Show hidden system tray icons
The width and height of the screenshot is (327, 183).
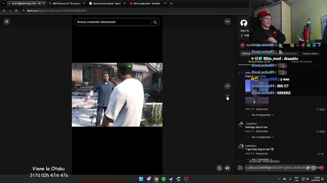point(279,179)
